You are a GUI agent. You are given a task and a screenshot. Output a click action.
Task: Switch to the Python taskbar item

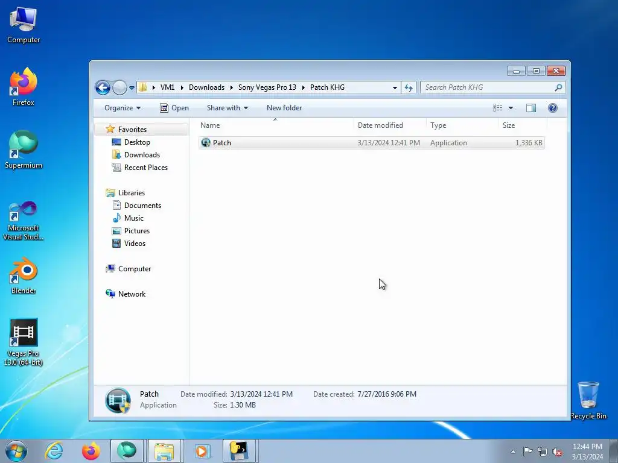click(239, 451)
